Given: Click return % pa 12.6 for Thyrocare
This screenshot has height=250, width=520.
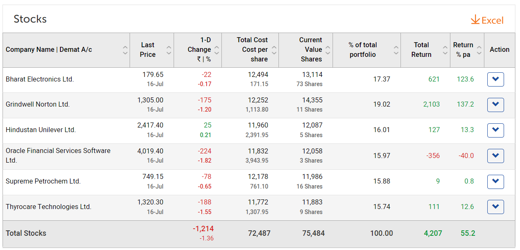Looking at the screenshot, I should coord(467,207).
